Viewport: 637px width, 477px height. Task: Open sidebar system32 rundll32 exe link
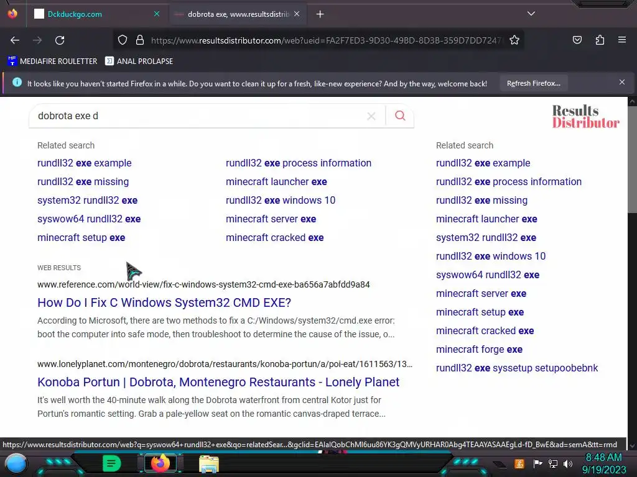tap(486, 238)
